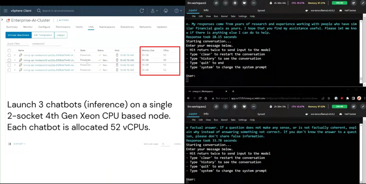Screen dimensions: 366x184
Task: Click the restart icon in llm-workspace3 toolbar
Action: (x=216, y=3)
